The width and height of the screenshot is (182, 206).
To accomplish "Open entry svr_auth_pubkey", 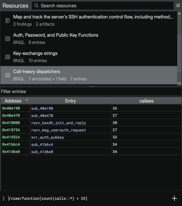I will (48, 137).
